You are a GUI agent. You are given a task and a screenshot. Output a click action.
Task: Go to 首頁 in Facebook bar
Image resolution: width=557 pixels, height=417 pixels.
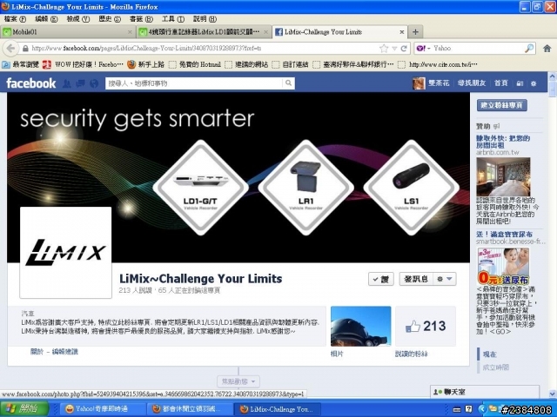[x=501, y=83]
